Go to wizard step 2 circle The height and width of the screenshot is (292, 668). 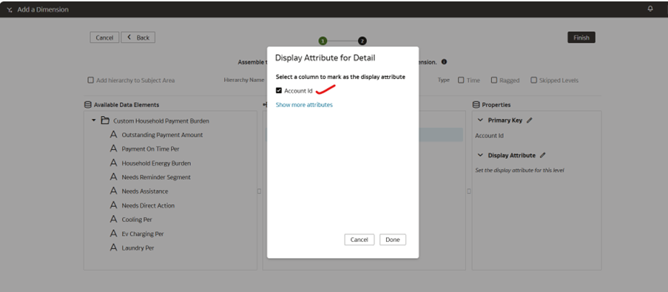point(362,41)
